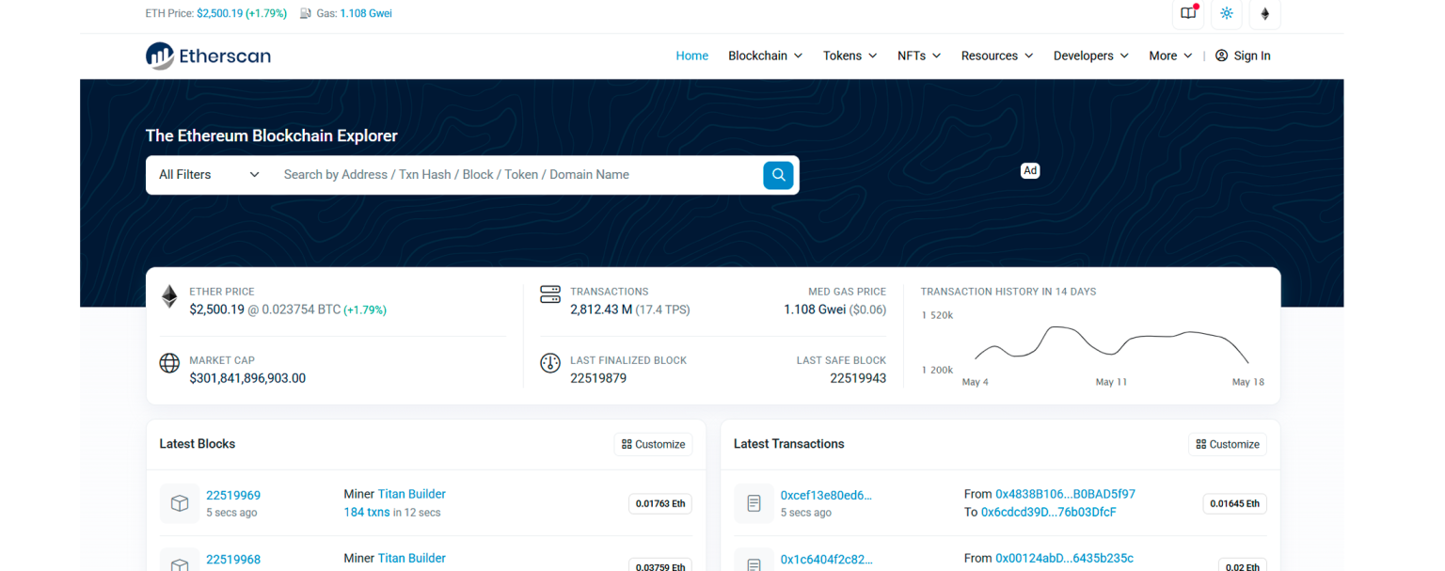Viewport: 1445px width, 571px height.
Task: Click the Last Finalized Block gauge icon
Action: pyautogui.click(x=550, y=363)
